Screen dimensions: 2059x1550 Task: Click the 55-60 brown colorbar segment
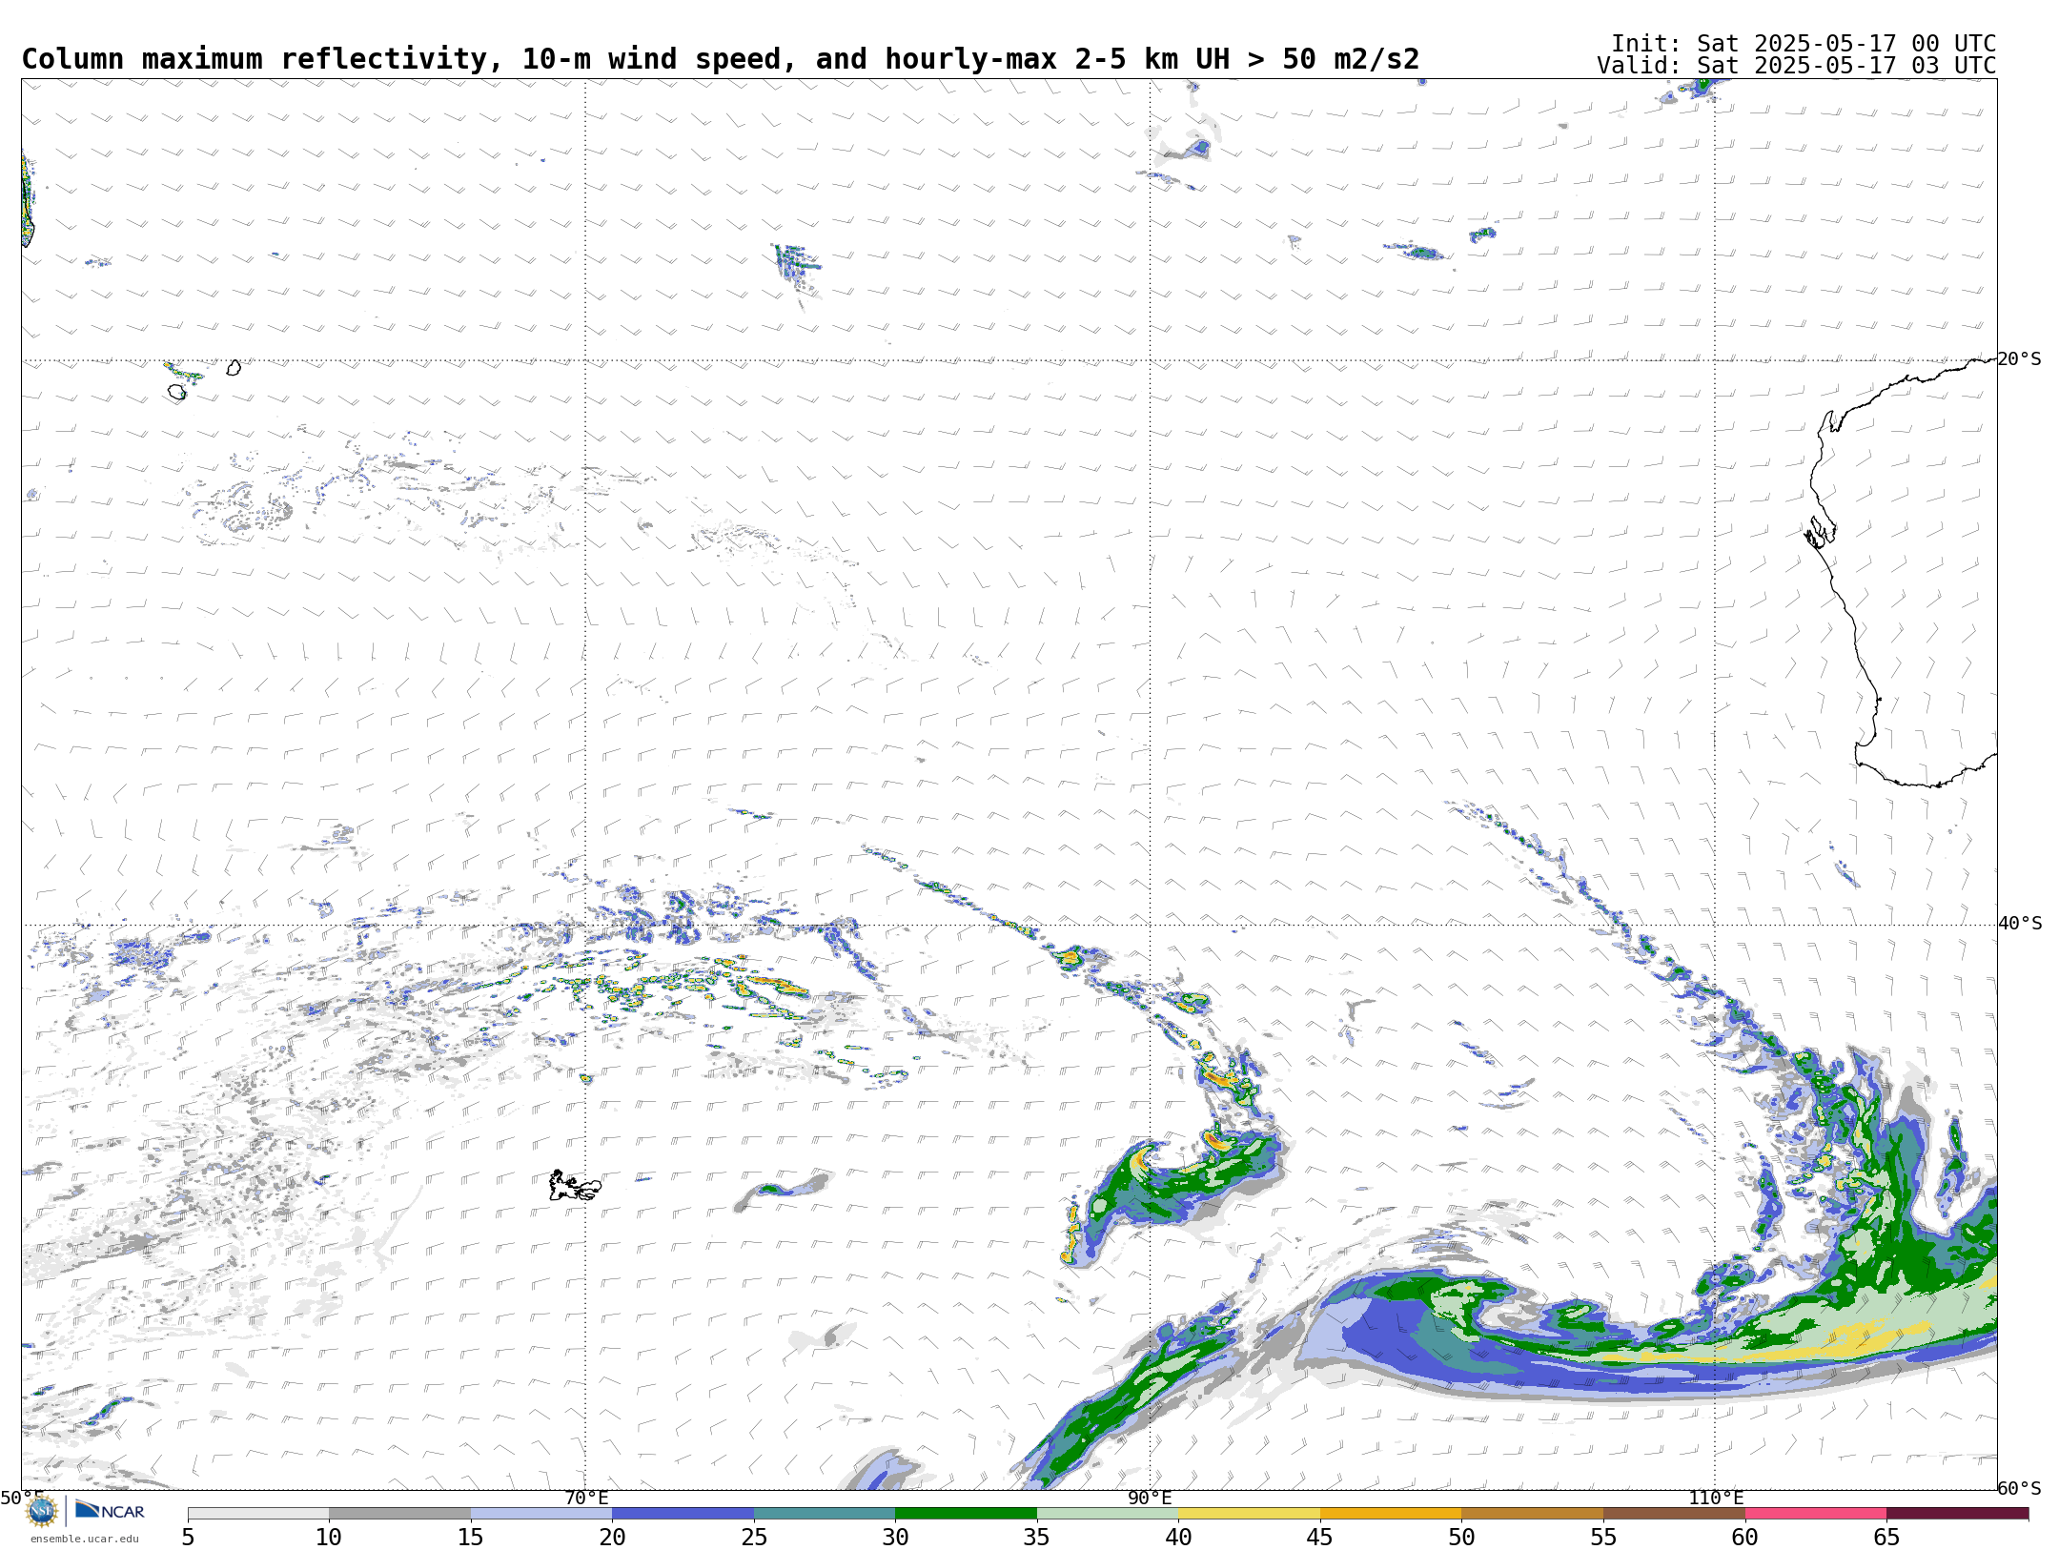point(1674,1514)
